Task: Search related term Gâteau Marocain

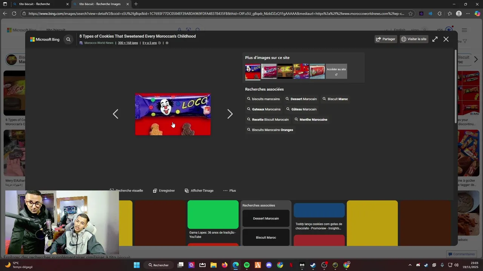Action: pos(301,109)
